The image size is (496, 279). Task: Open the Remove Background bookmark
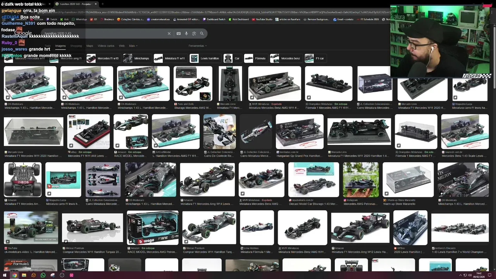(x=317, y=19)
